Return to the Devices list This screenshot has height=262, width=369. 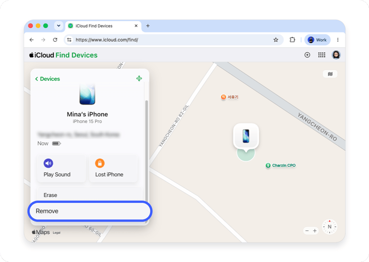click(x=48, y=79)
